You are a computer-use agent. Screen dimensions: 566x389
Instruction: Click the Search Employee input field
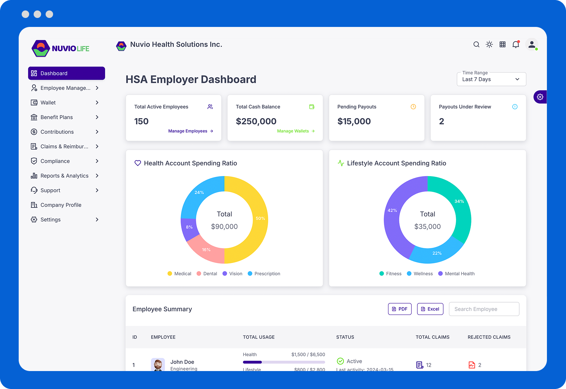[x=484, y=309]
